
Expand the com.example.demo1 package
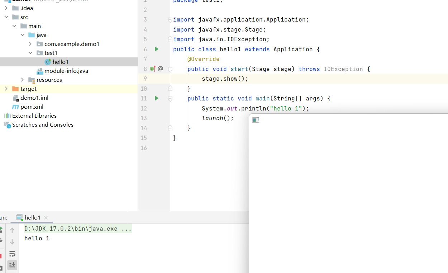coord(30,44)
